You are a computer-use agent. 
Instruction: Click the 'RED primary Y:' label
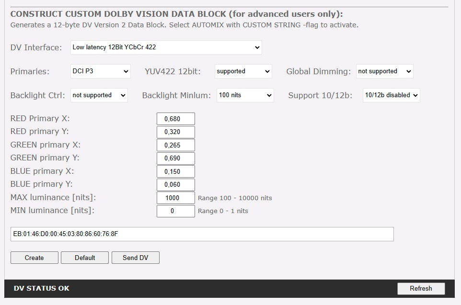pos(39,131)
